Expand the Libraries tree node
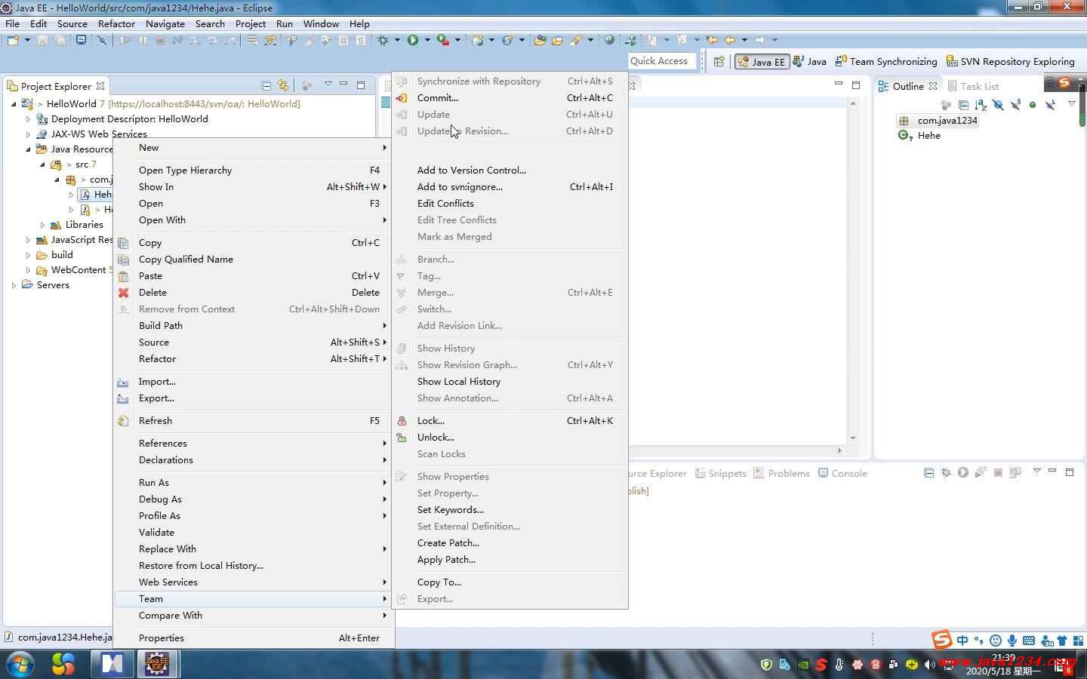1087x679 pixels. click(43, 225)
